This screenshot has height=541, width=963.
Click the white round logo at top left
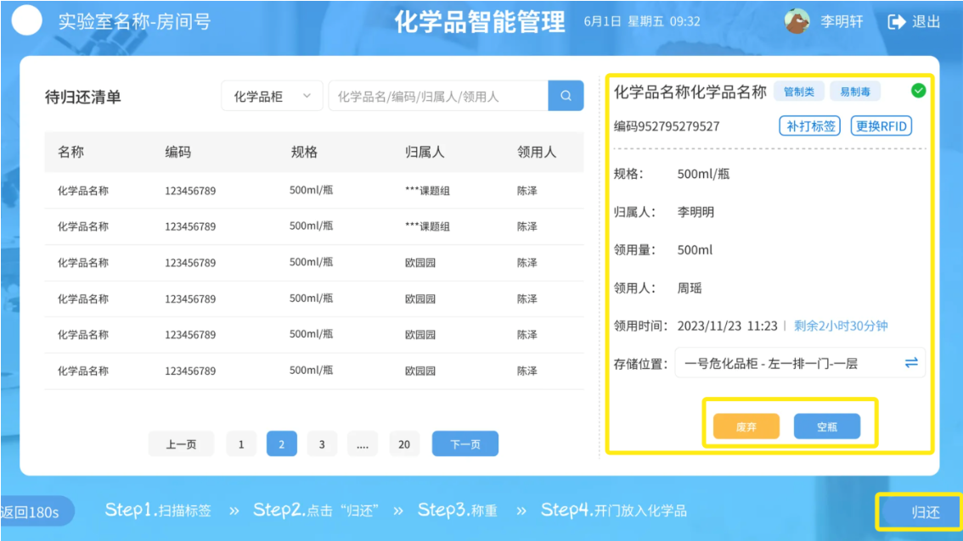(x=27, y=21)
